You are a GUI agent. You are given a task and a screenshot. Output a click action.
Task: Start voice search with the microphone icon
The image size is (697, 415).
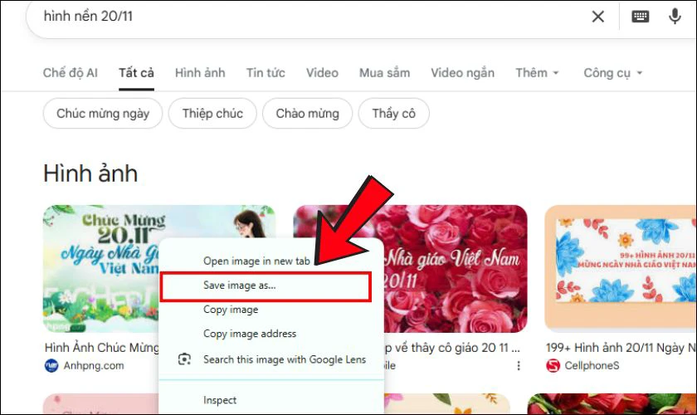click(x=675, y=17)
